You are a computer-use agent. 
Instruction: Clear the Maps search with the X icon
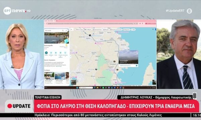66,31
